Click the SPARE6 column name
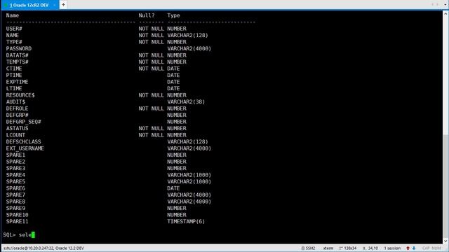This screenshot has height=252, width=449. [x=15, y=188]
